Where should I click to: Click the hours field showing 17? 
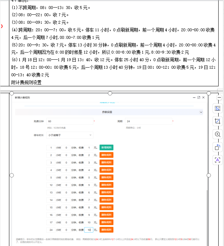point(51,223)
